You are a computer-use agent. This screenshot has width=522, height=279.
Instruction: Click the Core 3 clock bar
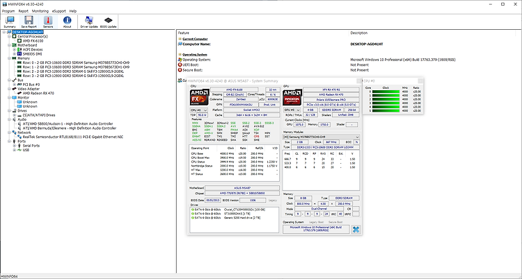[386, 103]
